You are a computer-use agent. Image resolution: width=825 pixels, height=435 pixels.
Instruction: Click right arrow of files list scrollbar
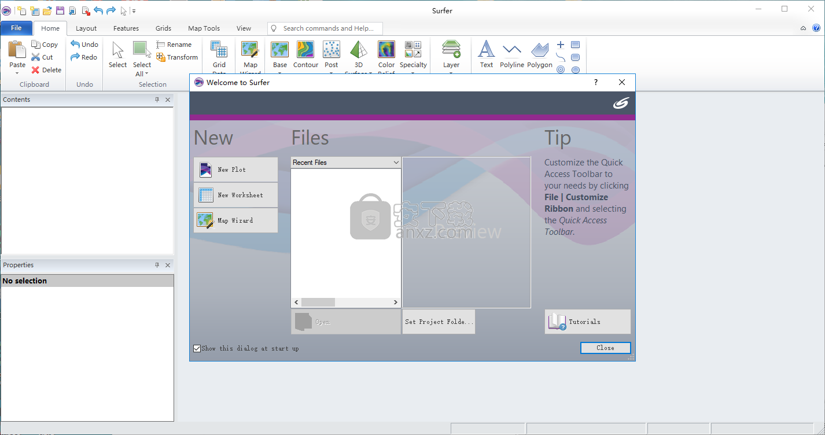[x=396, y=302]
